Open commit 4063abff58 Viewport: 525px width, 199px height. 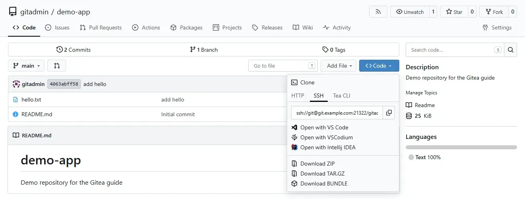pos(64,84)
